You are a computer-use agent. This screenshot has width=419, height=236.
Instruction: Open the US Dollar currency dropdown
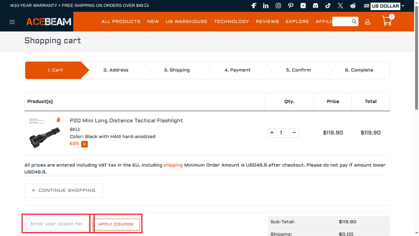tap(388, 6)
